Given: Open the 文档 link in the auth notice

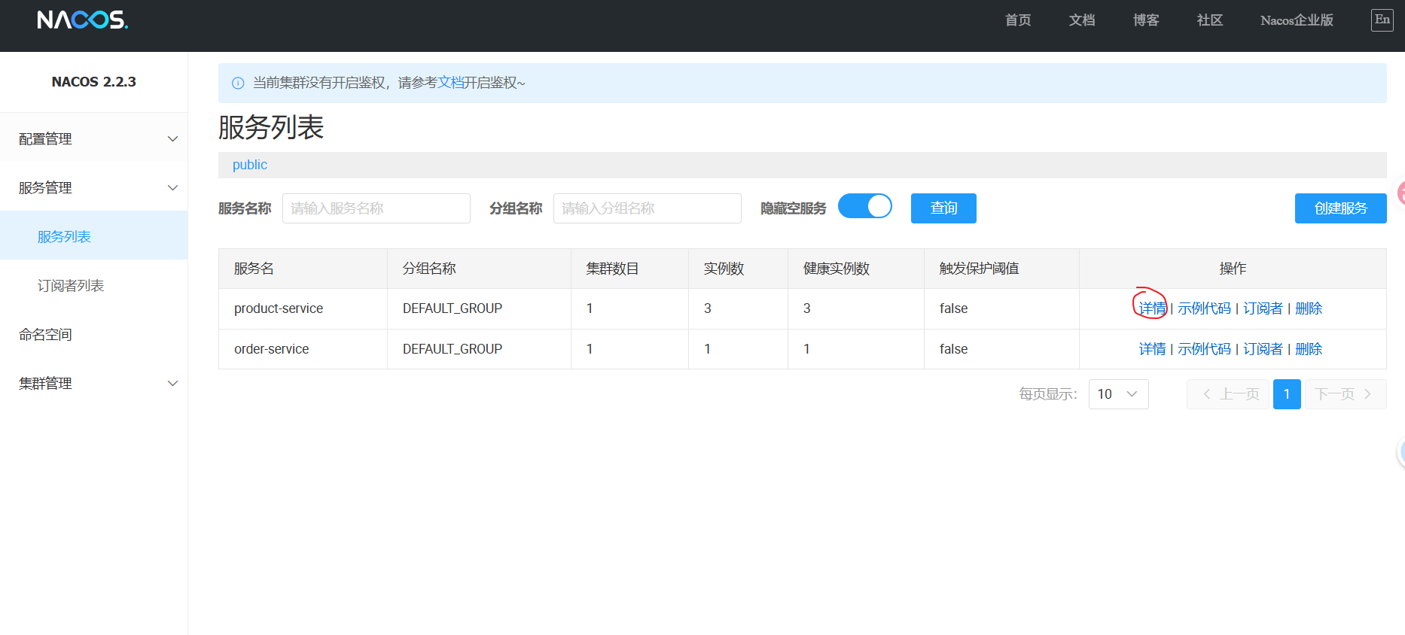Looking at the screenshot, I should pos(450,83).
